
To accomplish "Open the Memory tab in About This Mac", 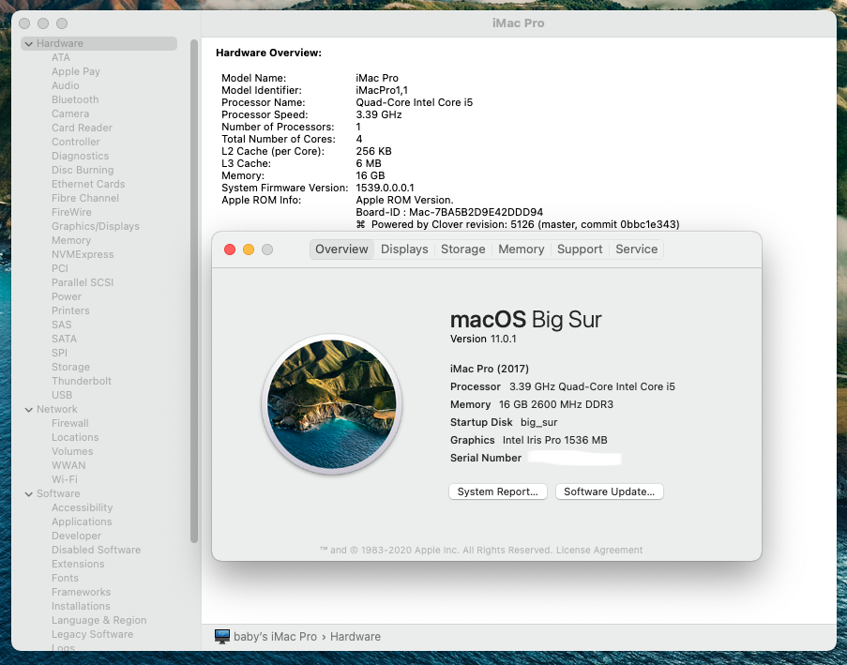I will (521, 249).
